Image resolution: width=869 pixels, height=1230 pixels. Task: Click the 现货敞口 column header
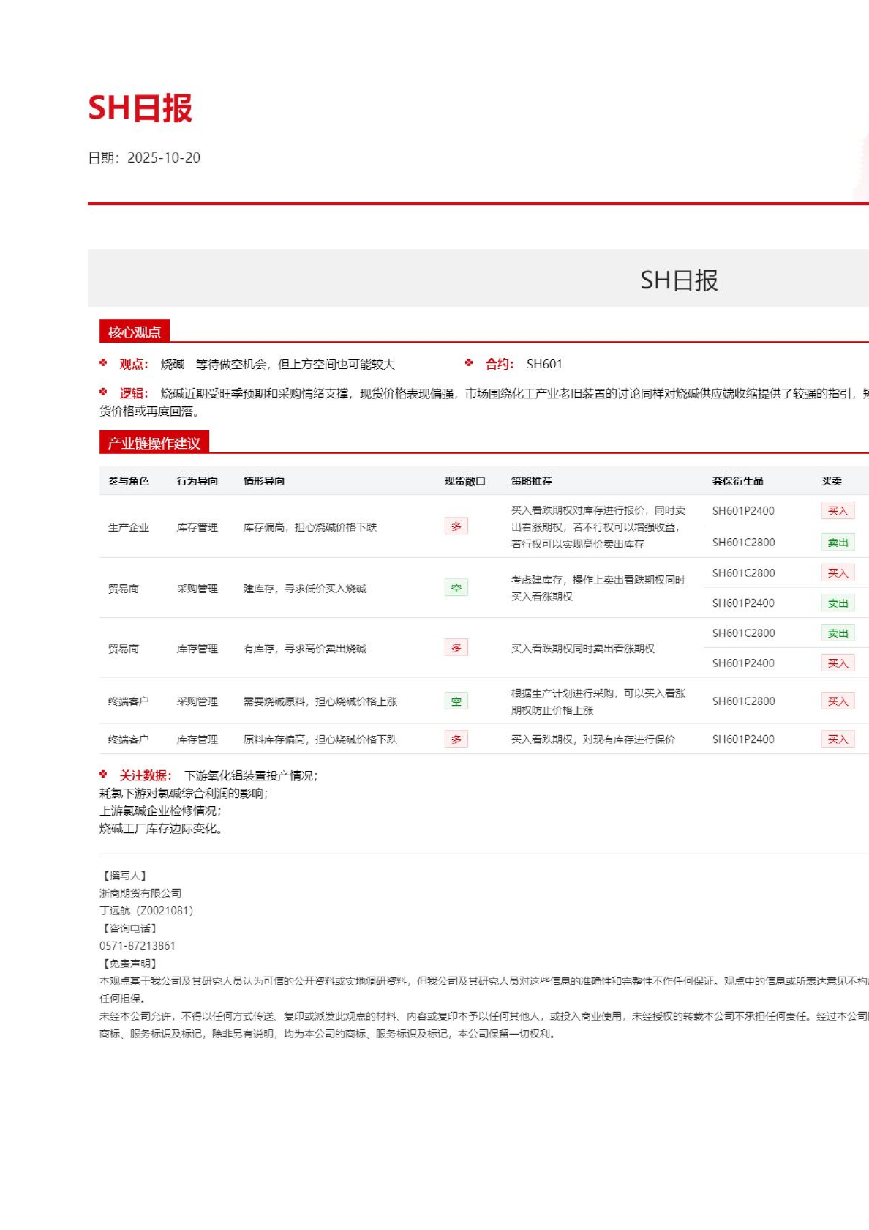click(464, 481)
